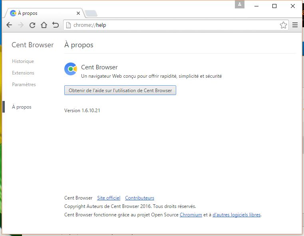The height and width of the screenshot is (236, 304).
Task: Close the browser window
Action: point(293,6)
